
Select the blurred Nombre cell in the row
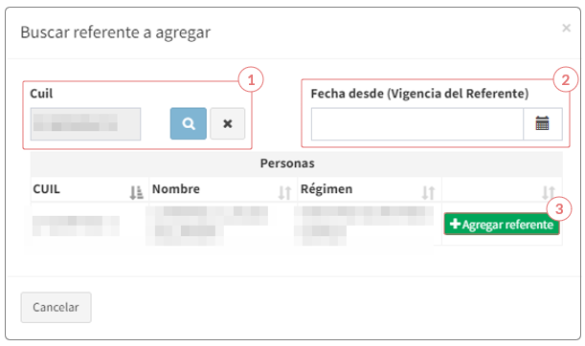(x=207, y=226)
